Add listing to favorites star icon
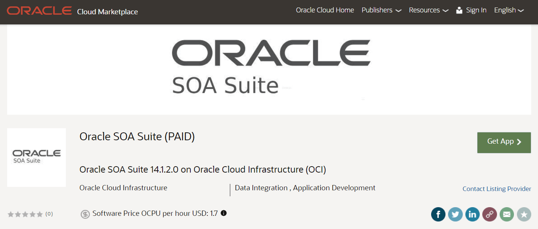The height and width of the screenshot is (229, 538). coord(524,214)
